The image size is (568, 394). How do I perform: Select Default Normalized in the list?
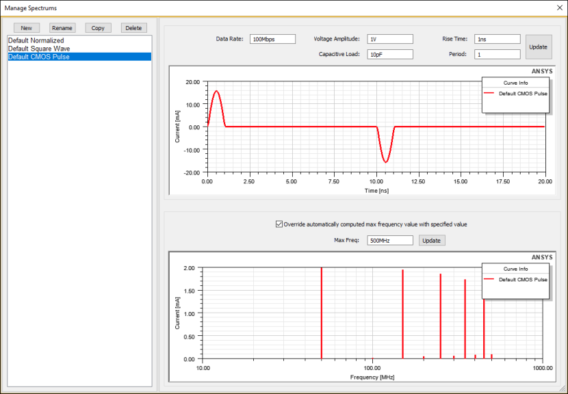coord(36,41)
